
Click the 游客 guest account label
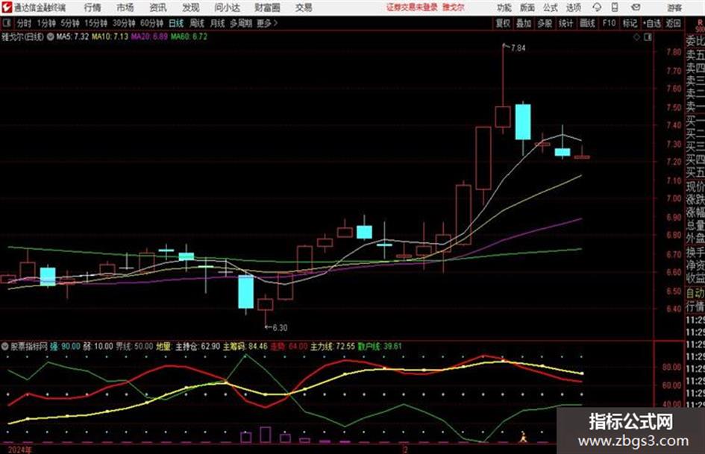pos(674,7)
